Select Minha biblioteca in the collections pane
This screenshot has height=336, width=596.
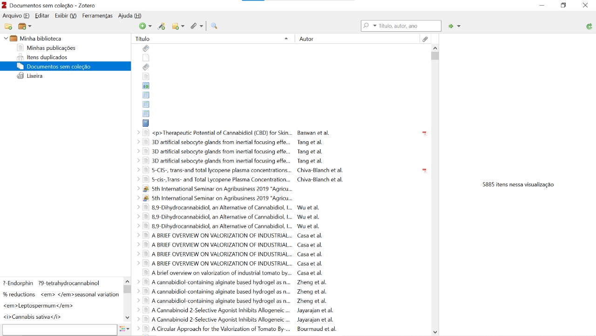click(41, 39)
